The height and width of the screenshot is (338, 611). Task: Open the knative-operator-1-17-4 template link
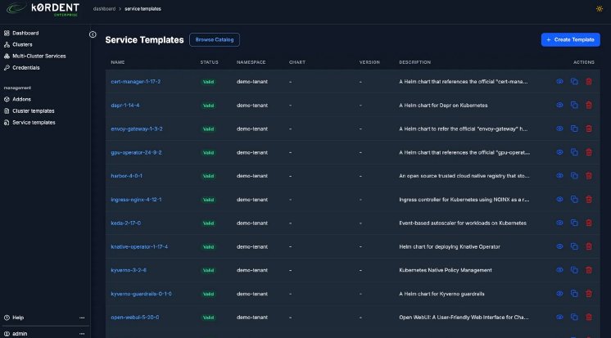pyautogui.click(x=139, y=247)
